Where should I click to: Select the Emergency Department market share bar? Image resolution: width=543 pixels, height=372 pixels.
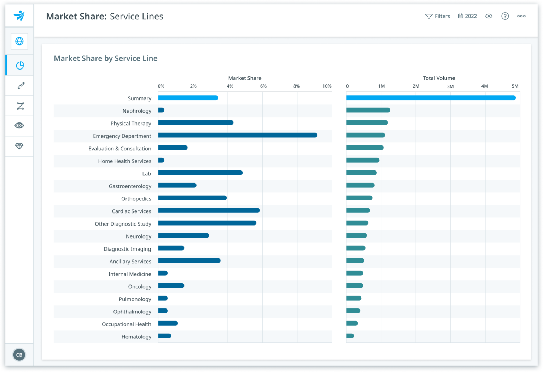point(237,135)
